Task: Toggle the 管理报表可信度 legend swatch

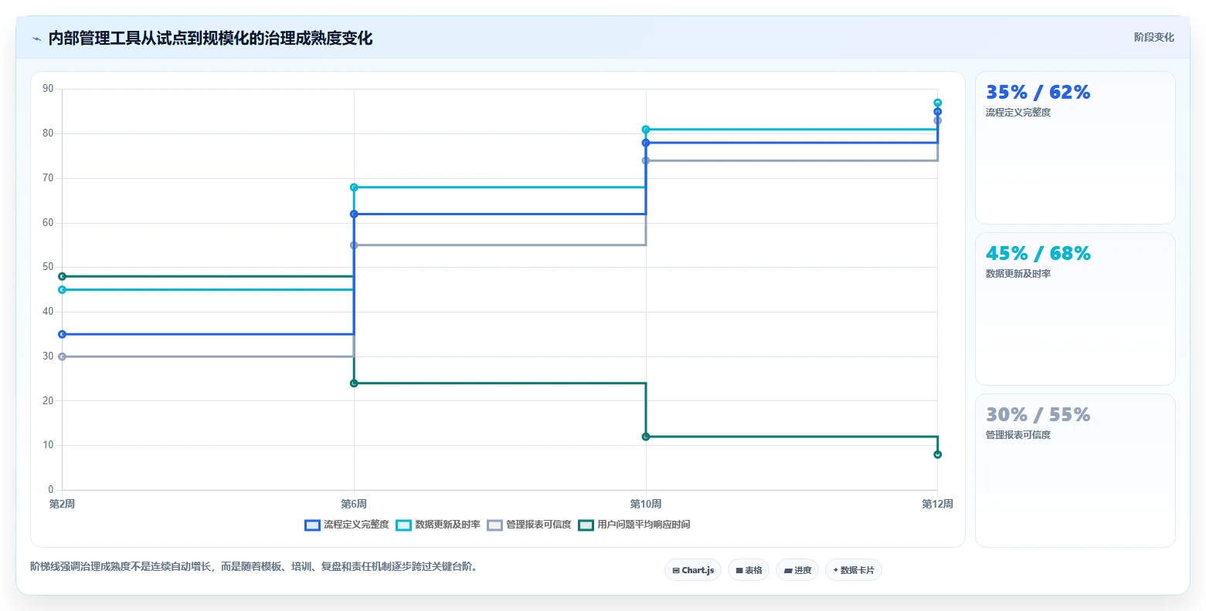Action: tap(494, 525)
